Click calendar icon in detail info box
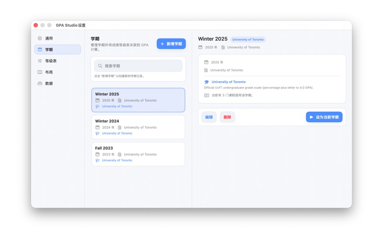The image size is (383, 239). point(206,63)
